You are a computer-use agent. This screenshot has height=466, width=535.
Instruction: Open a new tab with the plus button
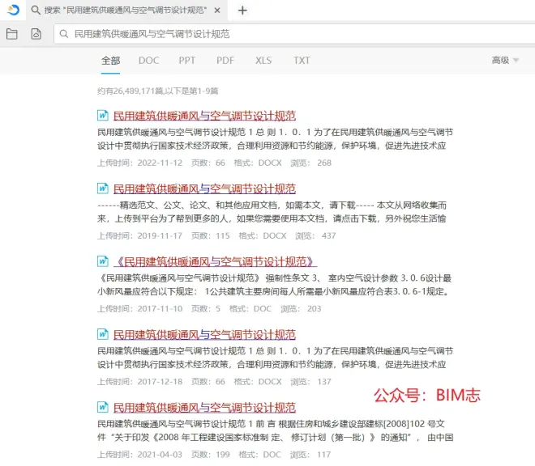click(x=242, y=11)
